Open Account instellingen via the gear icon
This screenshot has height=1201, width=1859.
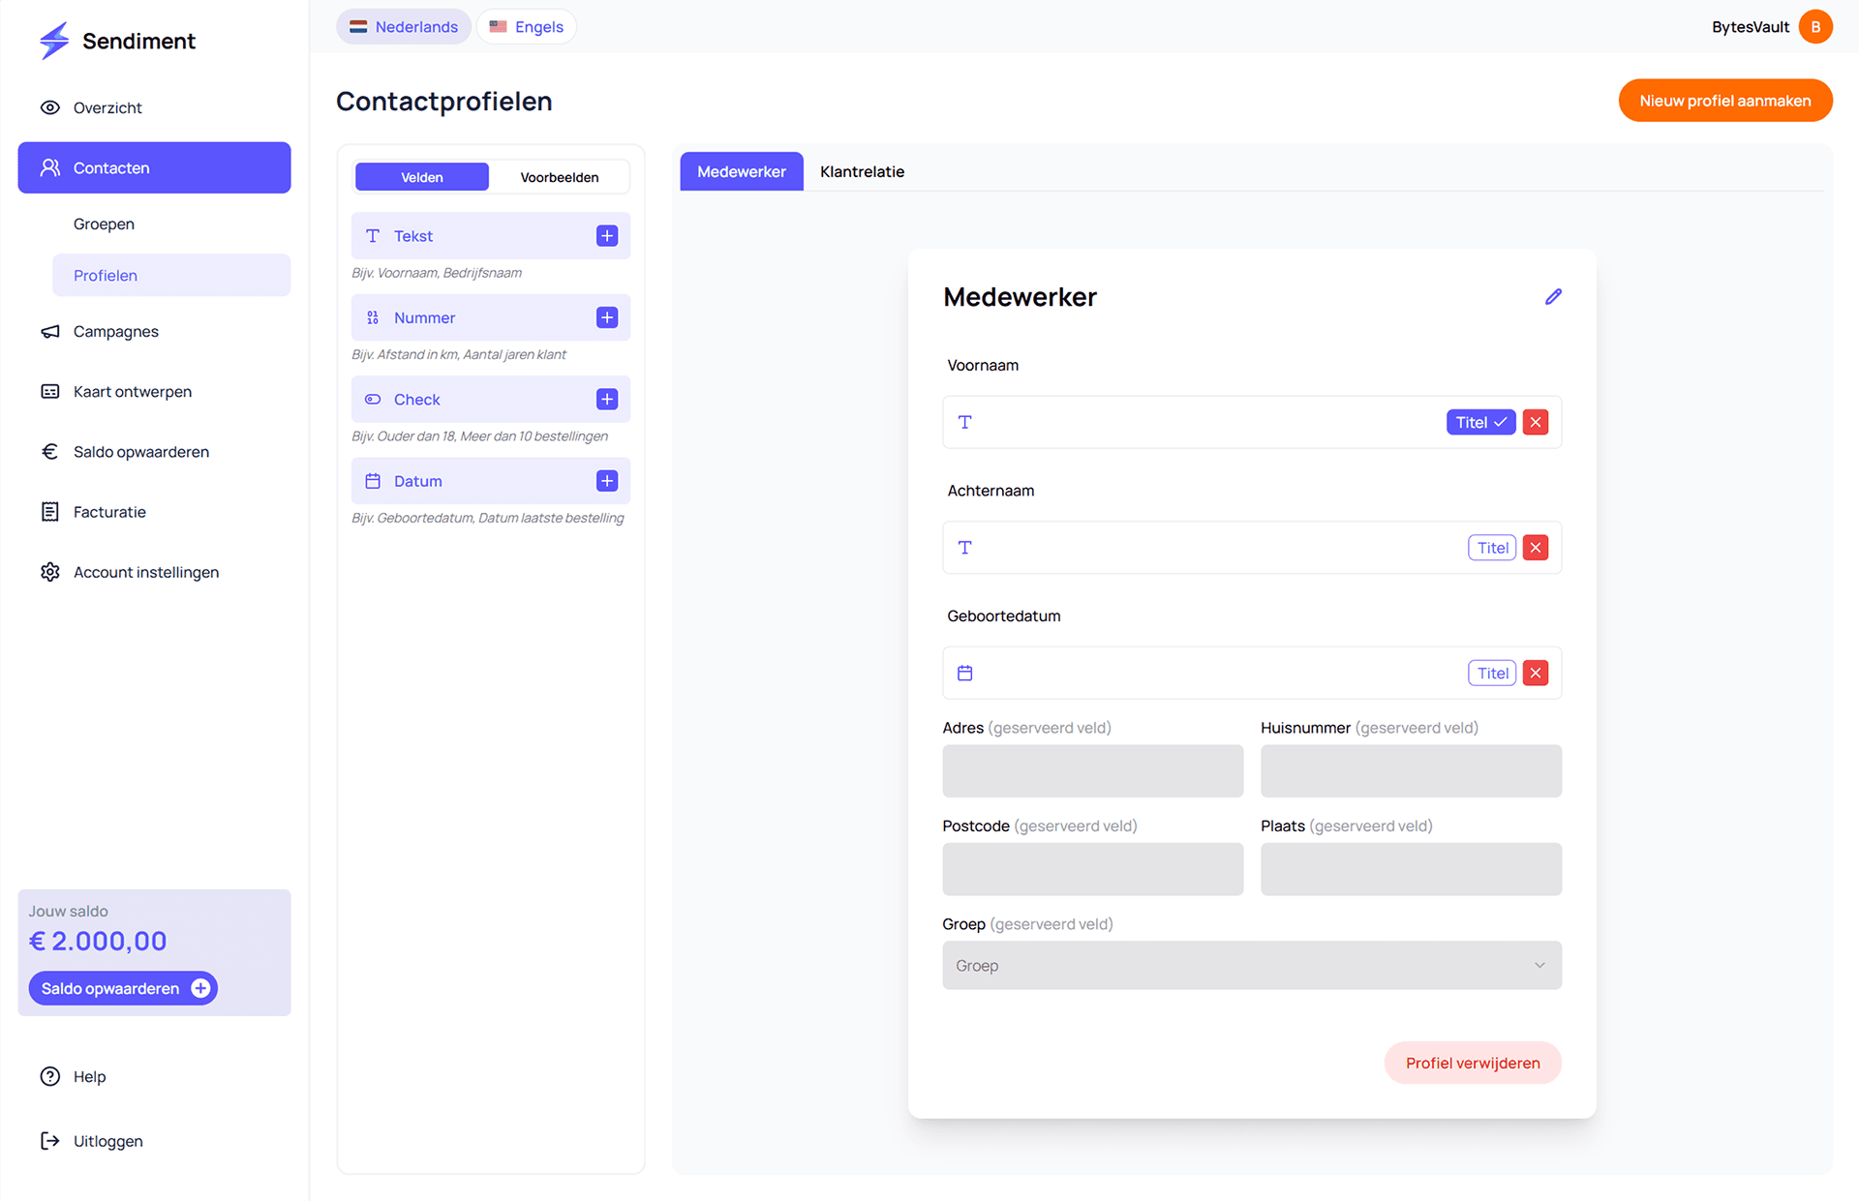click(50, 572)
